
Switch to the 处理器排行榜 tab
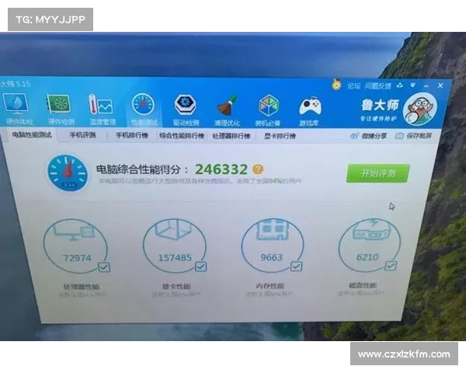click(231, 136)
